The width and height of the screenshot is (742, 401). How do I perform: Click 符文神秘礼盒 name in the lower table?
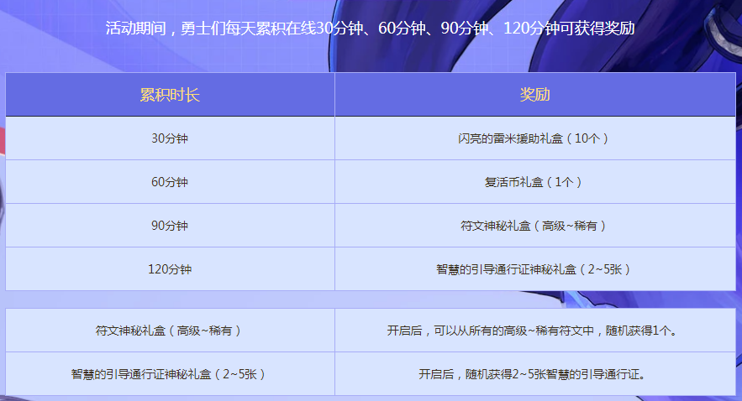pyautogui.click(x=170, y=331)
